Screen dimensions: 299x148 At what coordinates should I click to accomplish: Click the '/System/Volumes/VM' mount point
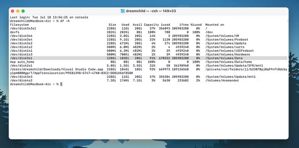pos(222,36)
